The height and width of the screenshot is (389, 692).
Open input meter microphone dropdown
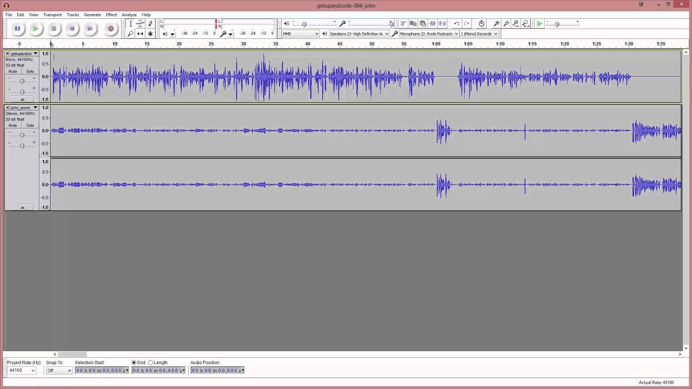click(230, 34)
